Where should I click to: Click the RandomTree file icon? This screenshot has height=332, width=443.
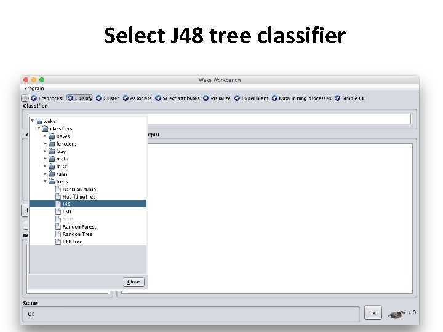[58, 234]
